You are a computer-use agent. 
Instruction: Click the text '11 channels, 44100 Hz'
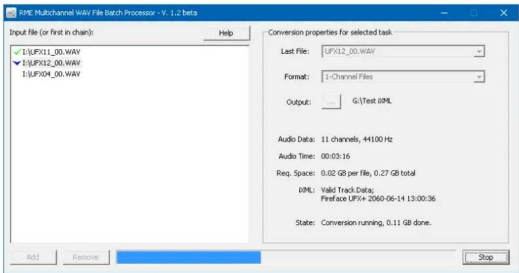click(x=357, y=139)
